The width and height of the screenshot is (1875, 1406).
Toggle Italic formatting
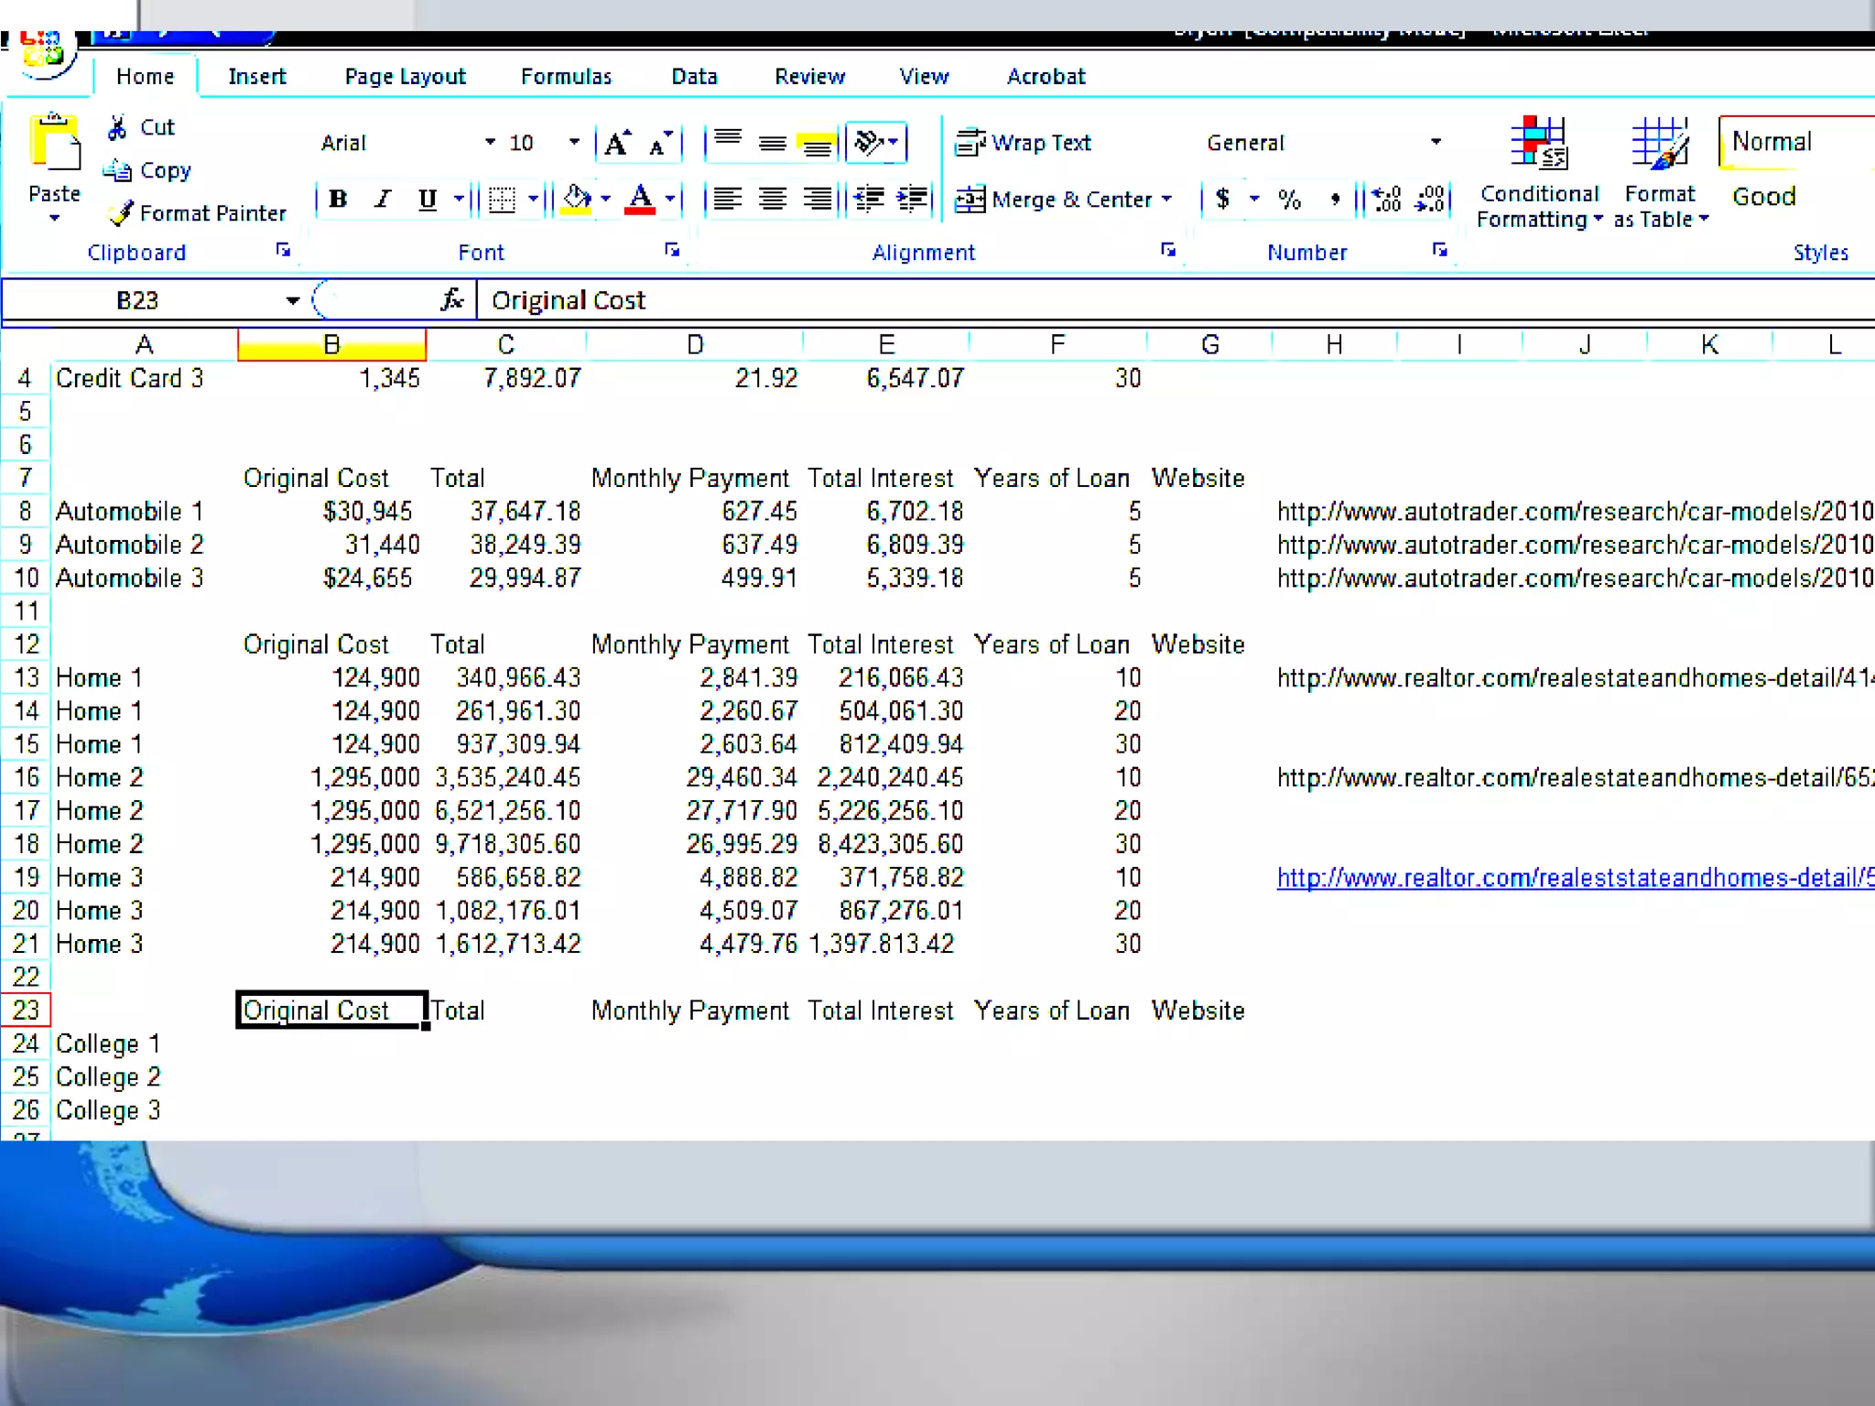pyautogui.click(x=383, y=199)
